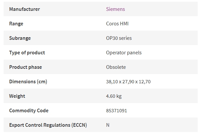Click inside the white Dimensions row
This screenshot has width=201, height=134.
(101, 81)
